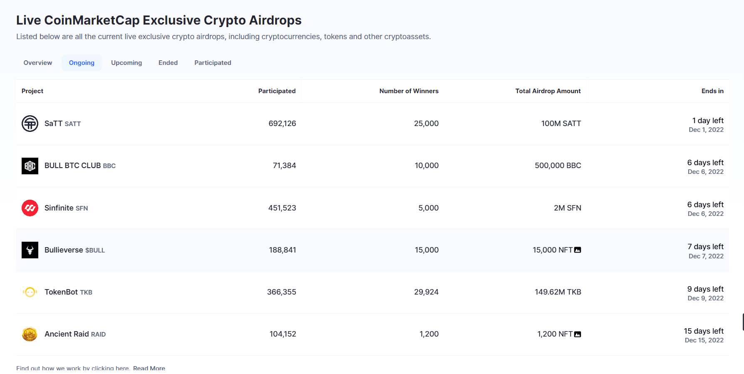Click the SaTT project logo icon

click(30, 124)
